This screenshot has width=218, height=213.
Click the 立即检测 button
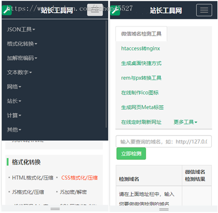click(x=131, y=154)
